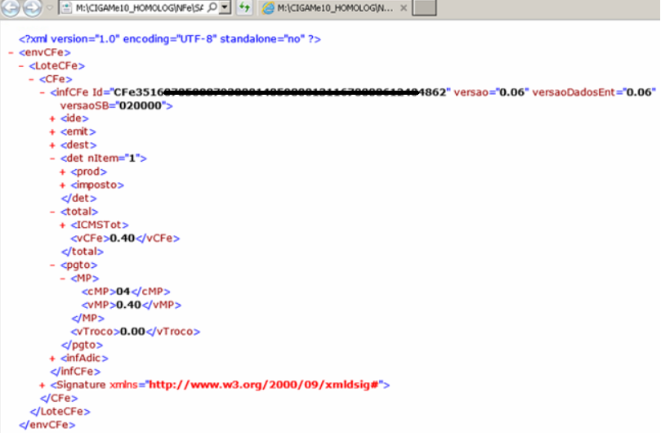Collapse the envCFe root node
The width and height of the screenshot is (661, 433).
click(x=11, y=53)
